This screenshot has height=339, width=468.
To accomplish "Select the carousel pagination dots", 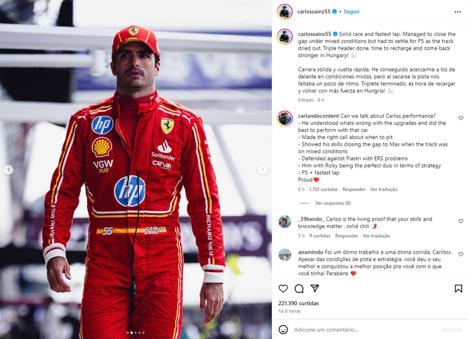I will pyautogui.click(x=135, y=333).
